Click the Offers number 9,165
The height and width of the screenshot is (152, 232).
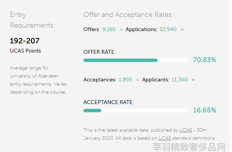(109, 29)
